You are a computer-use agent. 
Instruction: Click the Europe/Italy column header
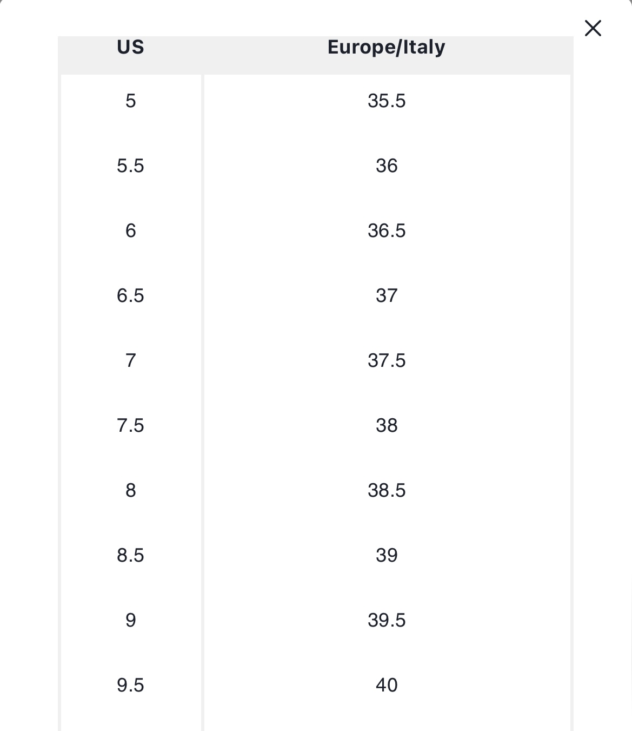click(x=387, y=47)
